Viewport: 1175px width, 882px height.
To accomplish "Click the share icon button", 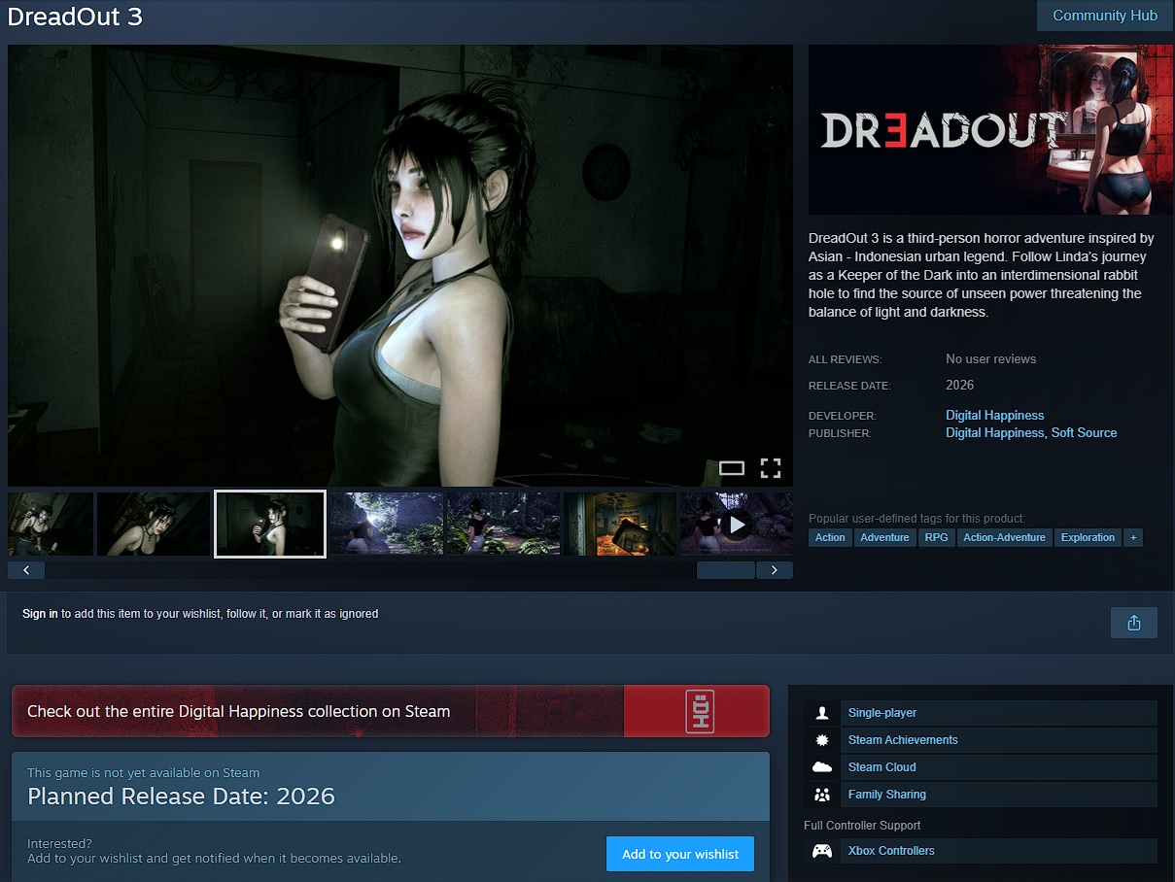I will pos(1133,623).
